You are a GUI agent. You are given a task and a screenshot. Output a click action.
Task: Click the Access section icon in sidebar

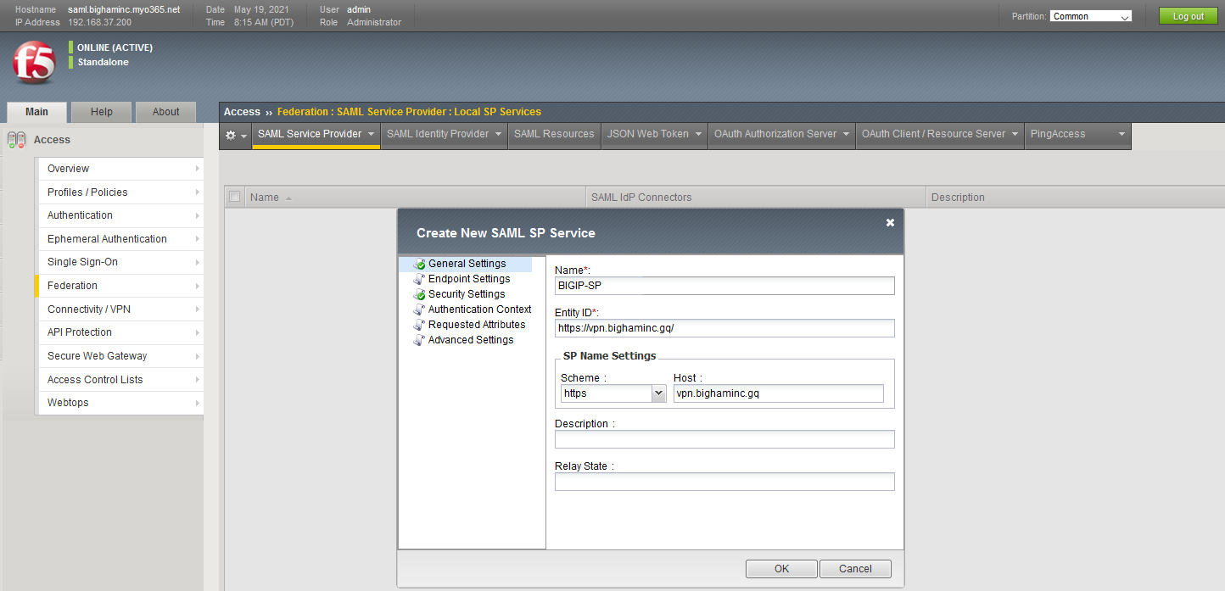point(16,140)
